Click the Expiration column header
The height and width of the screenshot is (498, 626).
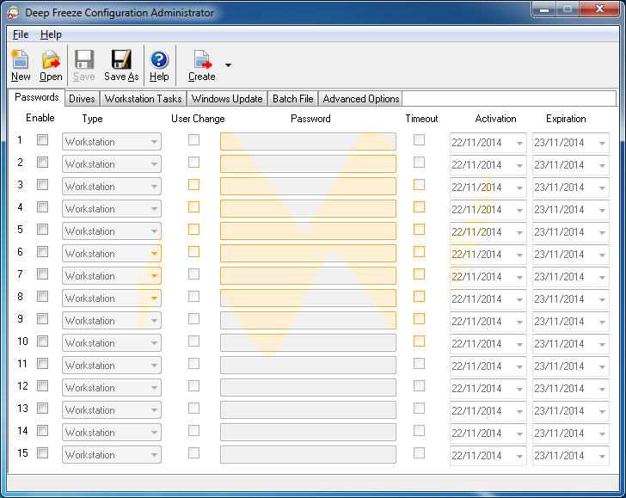click(x=566, y=119)
